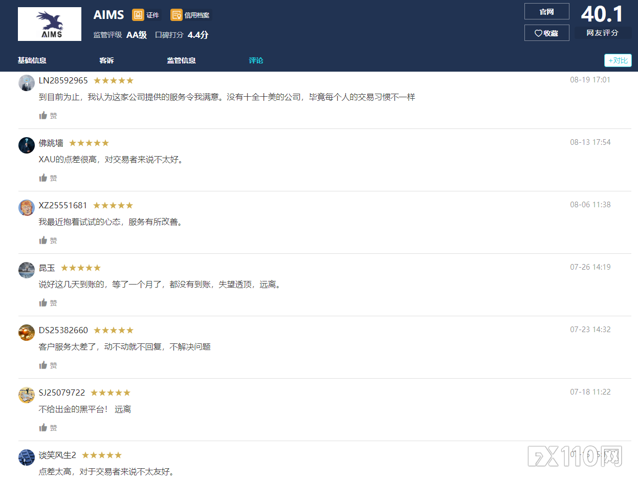Viewport: 638px width, 479px height.
Task: Visit the 官网 official website button
Action: click(547, 11)
